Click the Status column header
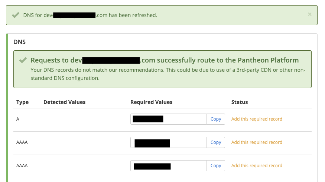Screen dimensions: 325x182 click(x=240, y=102)
